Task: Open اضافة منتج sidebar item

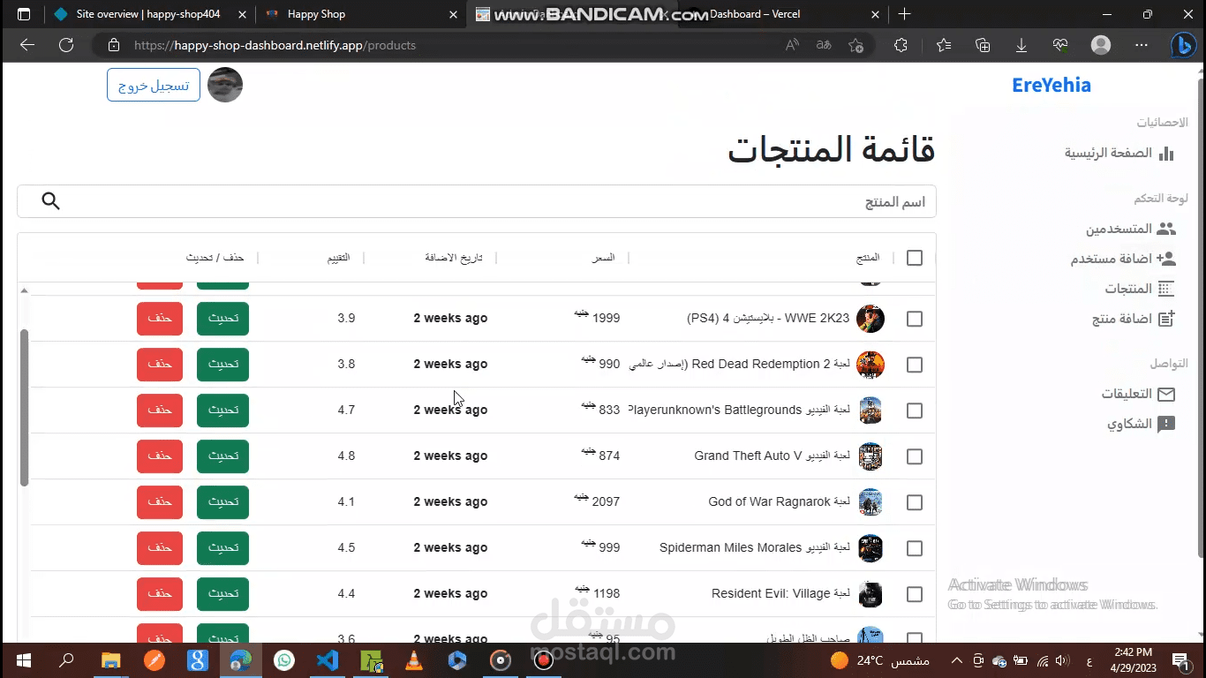Action: click(1134, 319)
